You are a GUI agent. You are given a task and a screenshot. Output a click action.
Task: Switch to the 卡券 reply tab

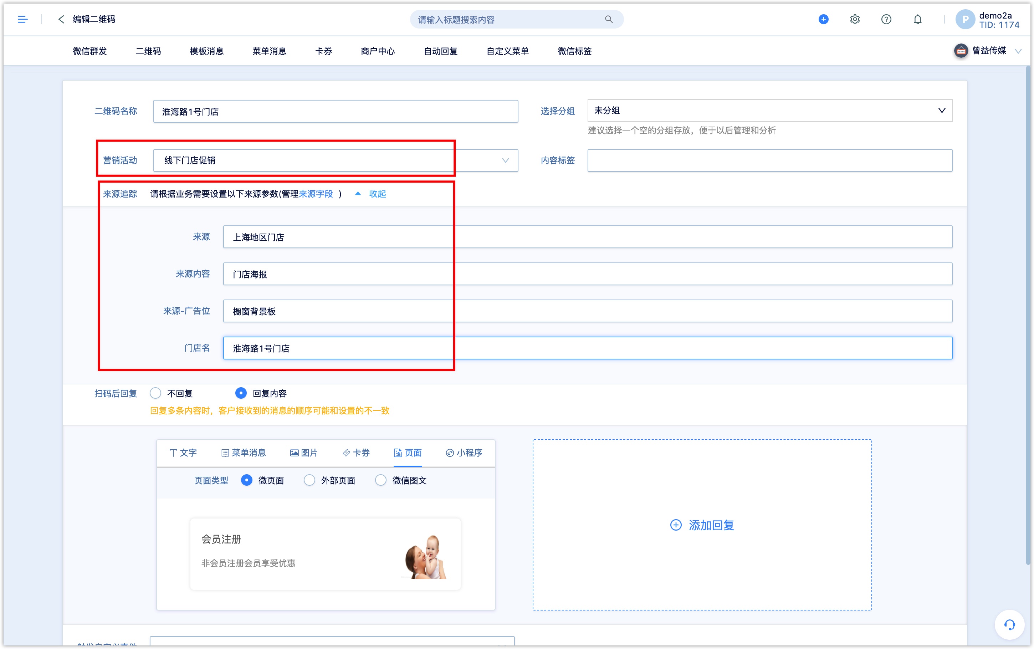point(356,453)
